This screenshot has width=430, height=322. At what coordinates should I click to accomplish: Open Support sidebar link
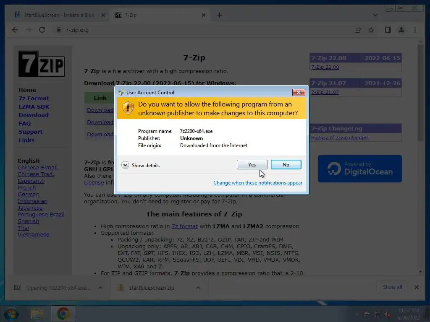tap(30, 132)
